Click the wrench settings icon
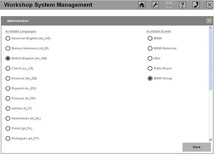Screen dimensions: 214x154 coord(155,5)
